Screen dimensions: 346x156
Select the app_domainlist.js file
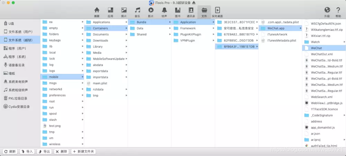pos(324,127)
